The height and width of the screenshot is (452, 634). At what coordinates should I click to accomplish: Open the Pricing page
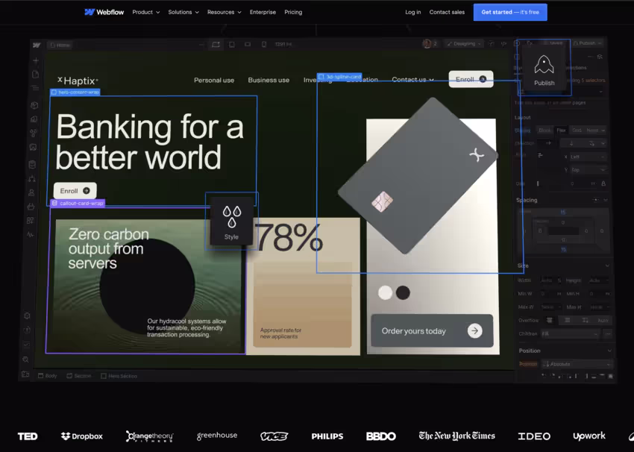[x=293, y=12]
